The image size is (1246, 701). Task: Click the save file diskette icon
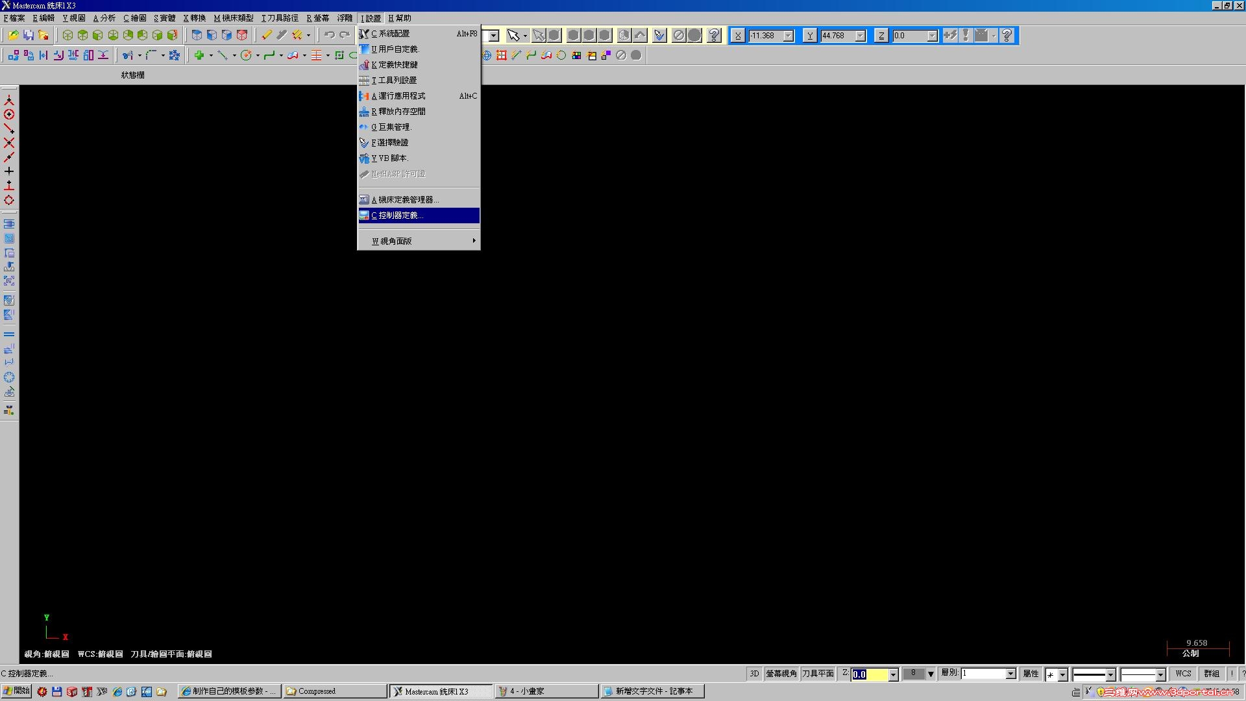coord(28,35)
